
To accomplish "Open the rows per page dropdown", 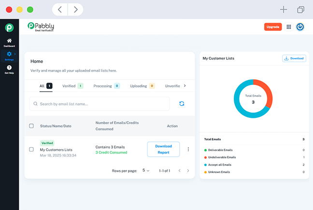I will pyautogui.click(x=146, y=170).
